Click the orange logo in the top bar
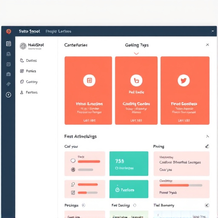This screenshot has height=218, width=218. tap(9, 32)
